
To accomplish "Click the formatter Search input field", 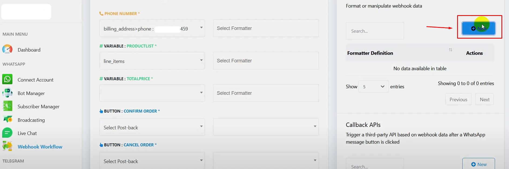I will coord(375,31).
